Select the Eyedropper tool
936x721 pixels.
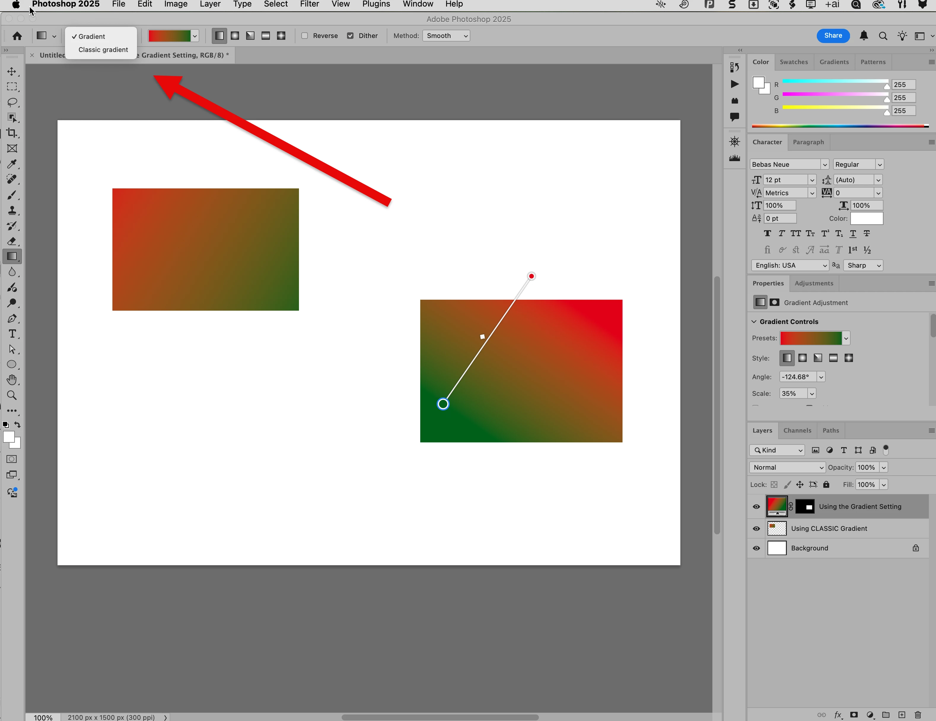coord(12,164)
